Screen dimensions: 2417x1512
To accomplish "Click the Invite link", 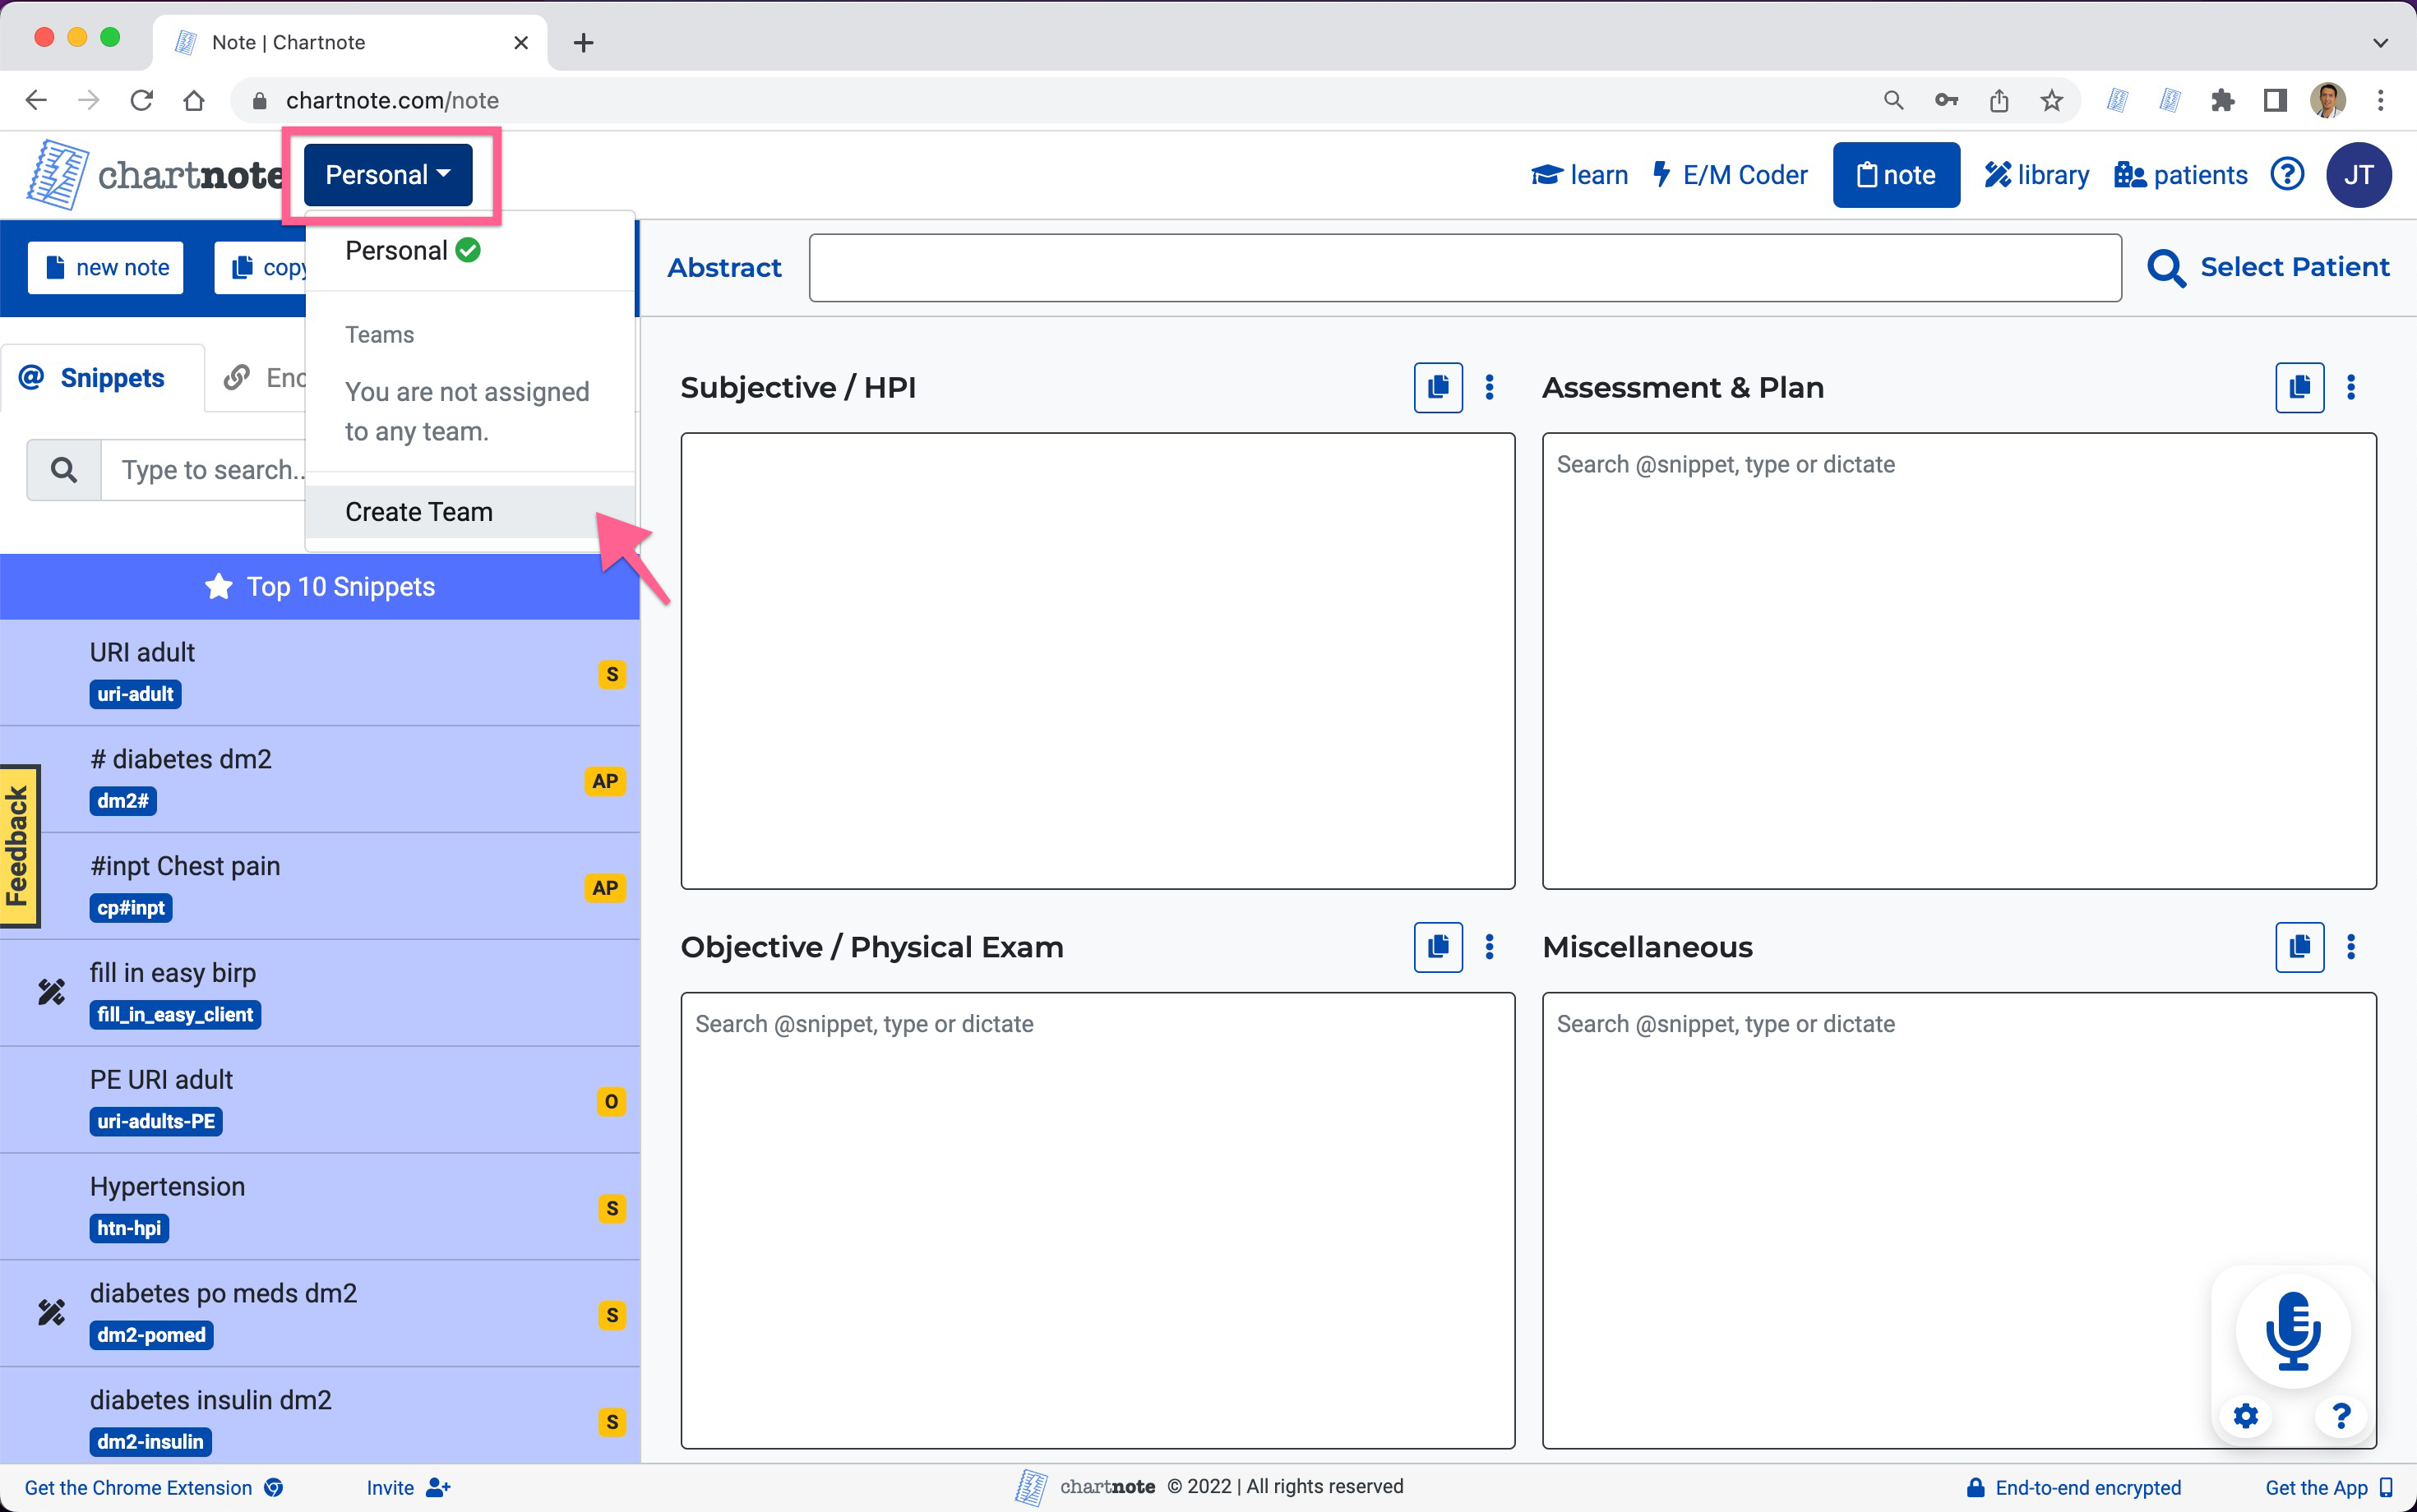I will tap(408, 1488).
